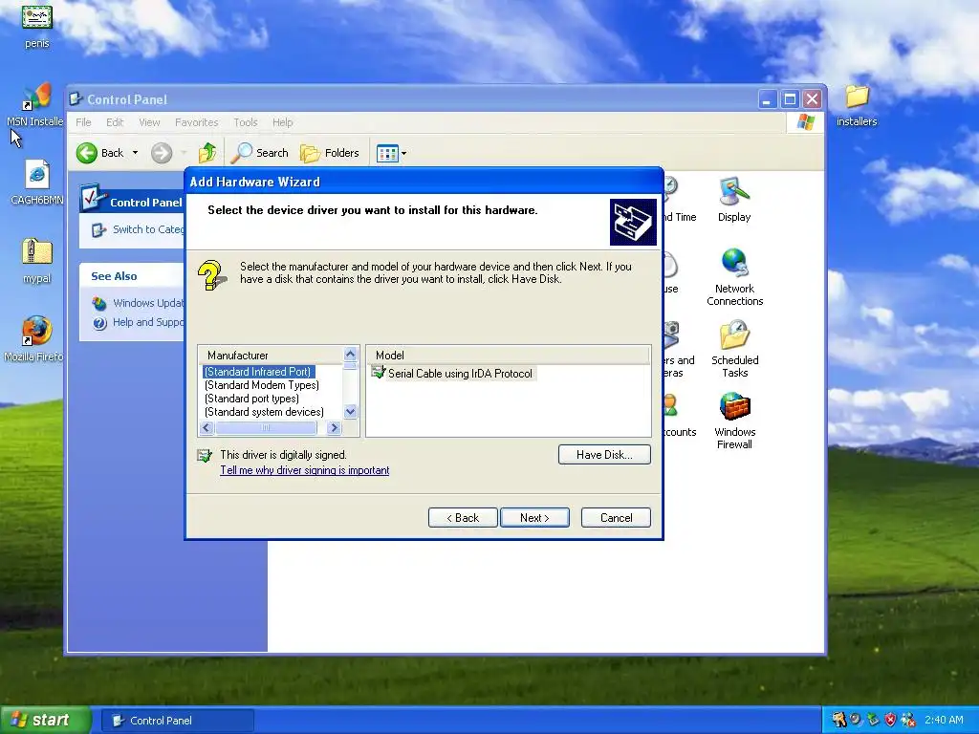The height and width of the screenshot is (734, 979).
Task: Launch Mozilla Firefox desktop shortcut
Action: tap(33, 339)
